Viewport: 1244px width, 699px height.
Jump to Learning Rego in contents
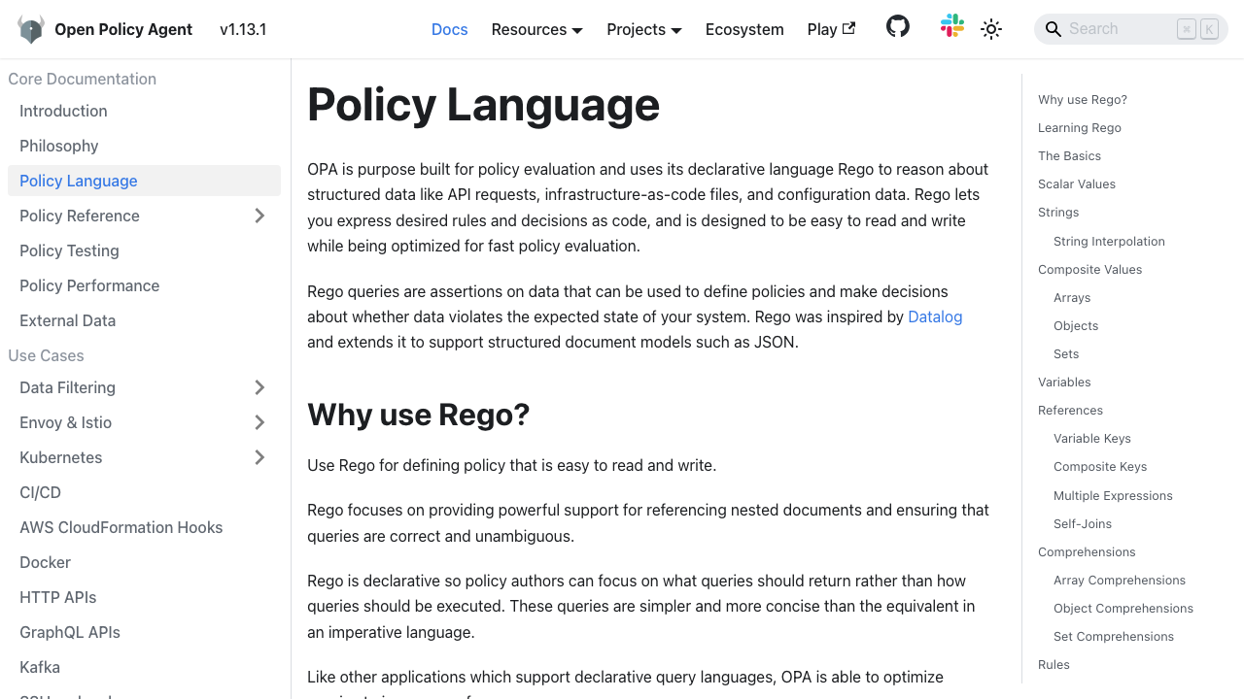tap(1080, 127)
